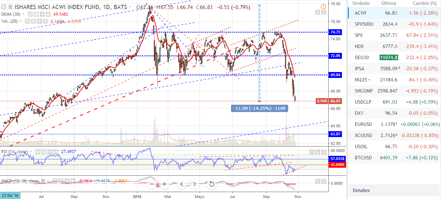The image size is (441, 199).
Task: Click the flag icon beside the symbol title
Action: (10, 7)
